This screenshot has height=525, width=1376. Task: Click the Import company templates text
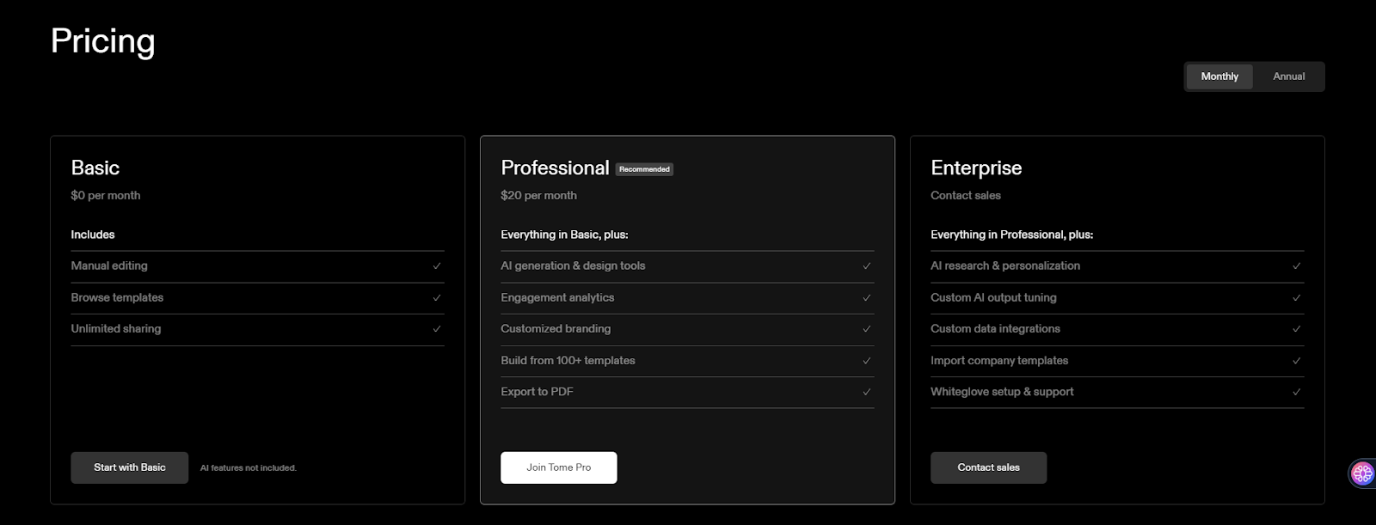(x=999, y=360)
